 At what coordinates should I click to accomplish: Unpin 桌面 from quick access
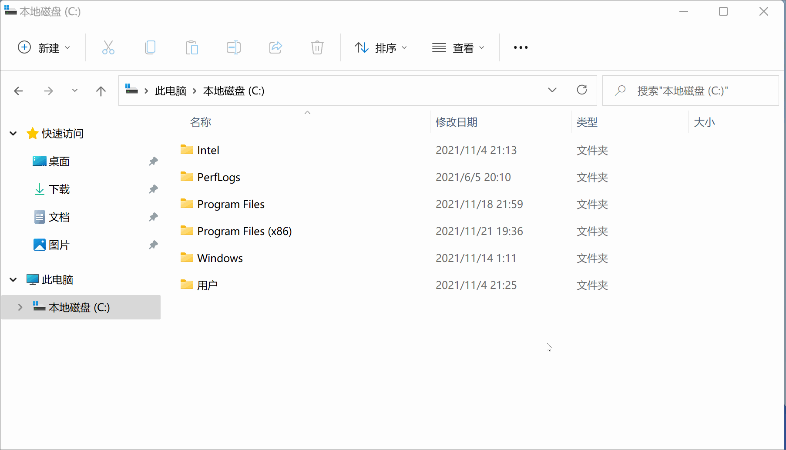point(153,161)
